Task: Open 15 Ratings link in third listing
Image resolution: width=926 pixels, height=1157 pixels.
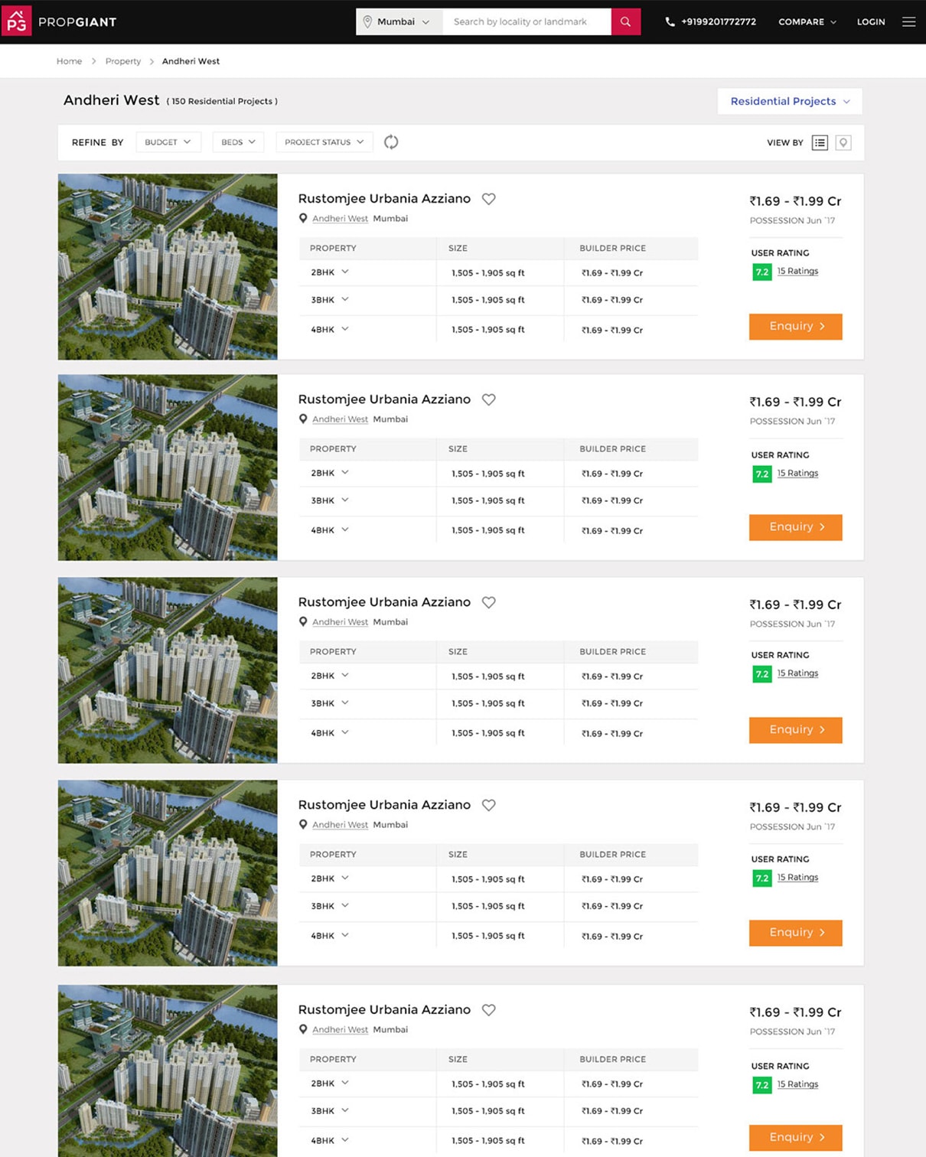Action: click(797, 673)
